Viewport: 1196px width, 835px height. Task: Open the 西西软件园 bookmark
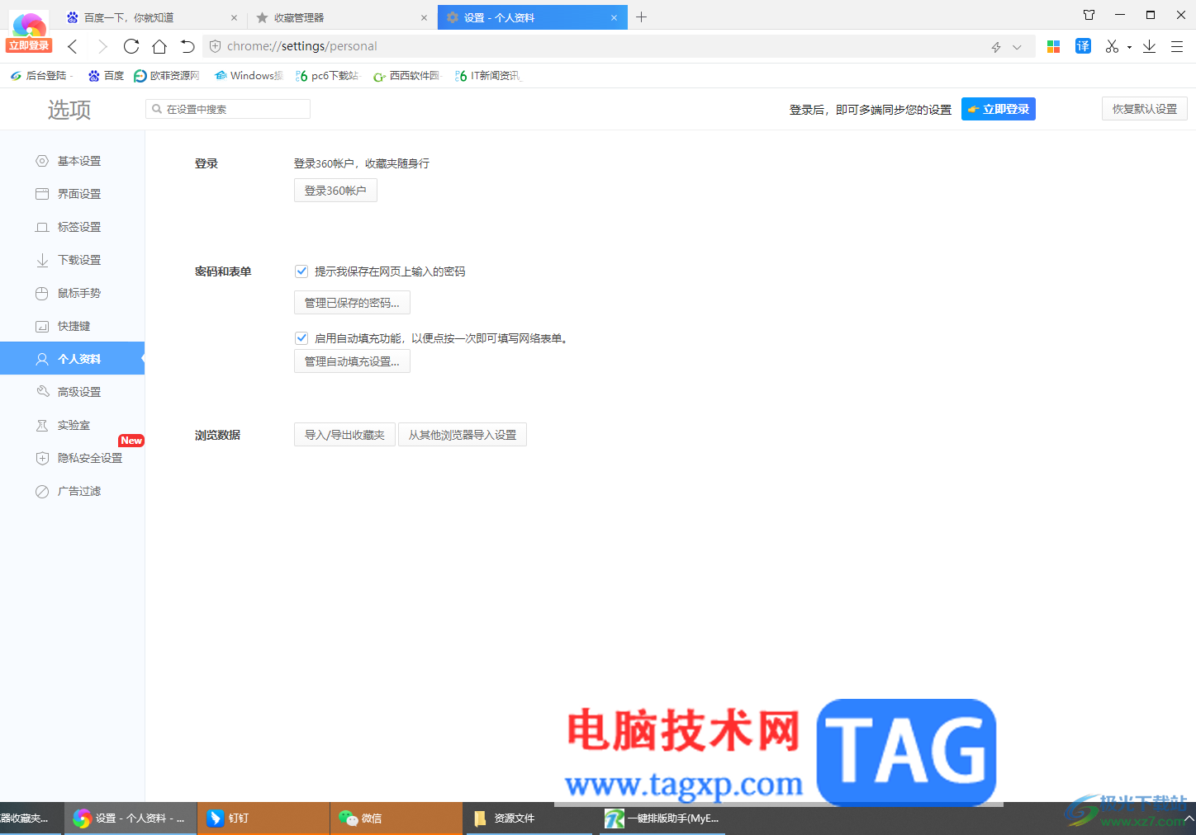tap(407, 76)
